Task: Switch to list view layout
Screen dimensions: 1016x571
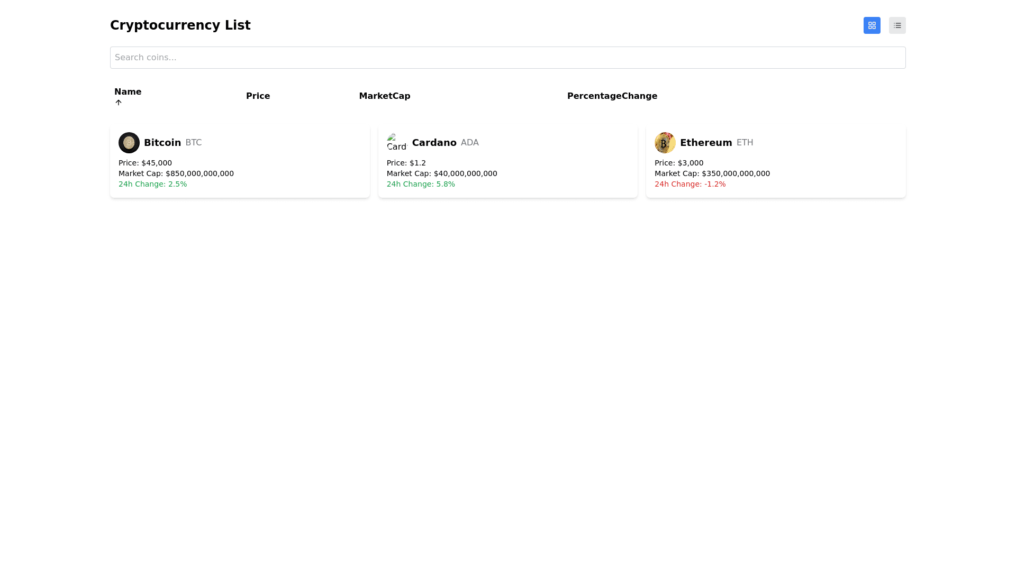Action: (x=897, y=25)
